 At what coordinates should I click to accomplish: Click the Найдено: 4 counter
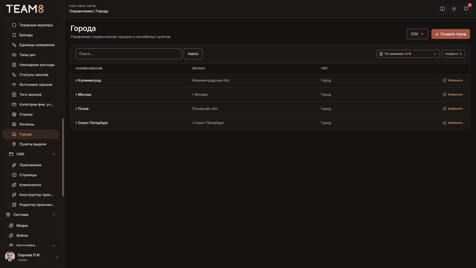pyautogui.click(x=453, y=54)
